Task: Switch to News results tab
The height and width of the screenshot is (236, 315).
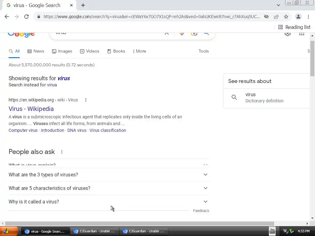Action: click(36, 51)
